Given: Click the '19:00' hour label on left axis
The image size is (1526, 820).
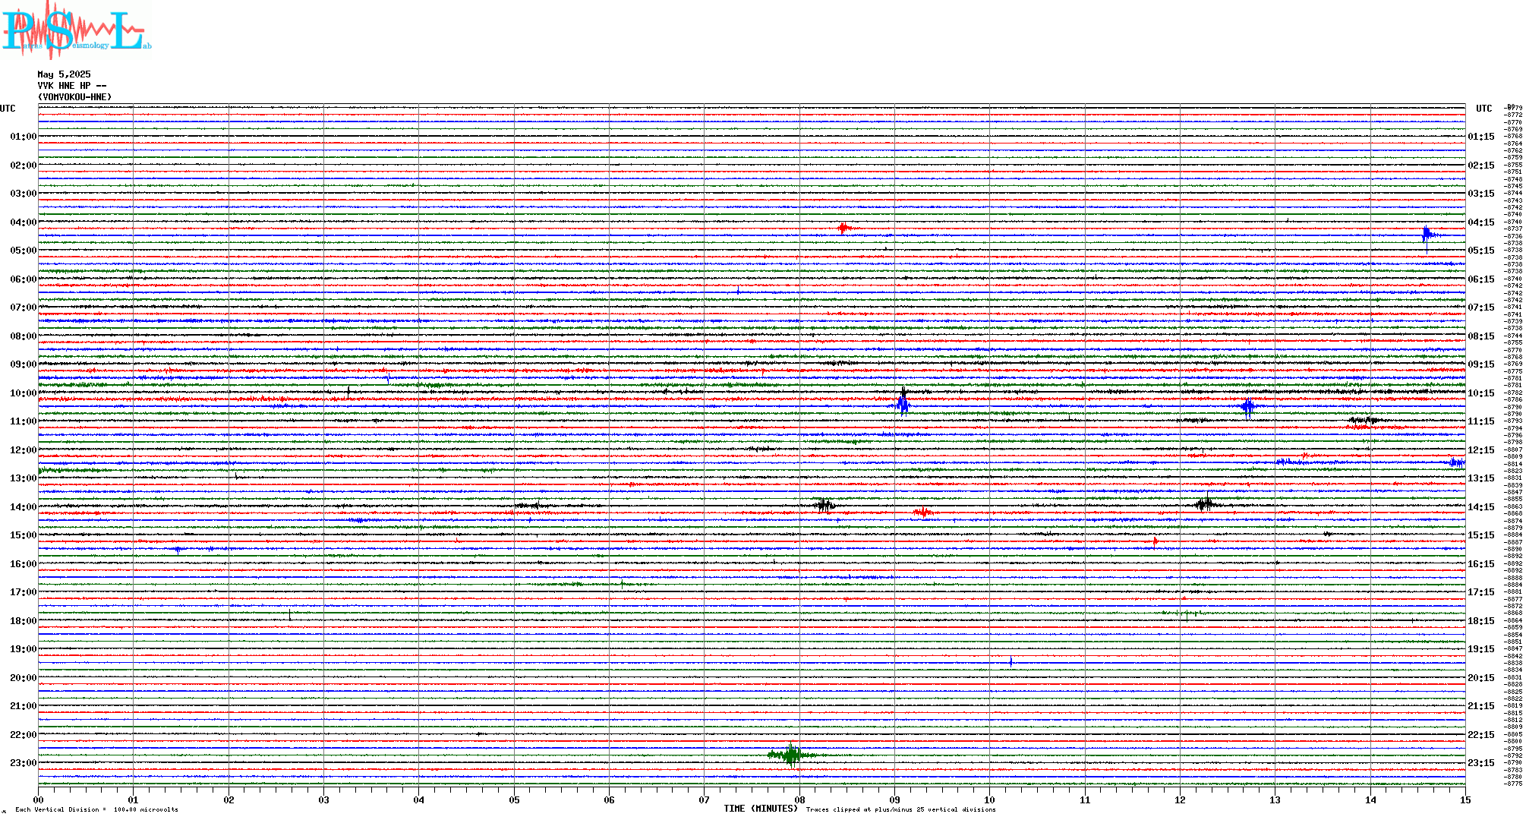Looking at the screenshot, I should 23,649.
